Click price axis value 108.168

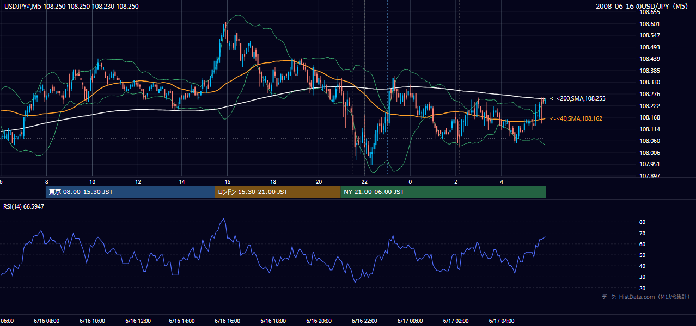[649, 118]
